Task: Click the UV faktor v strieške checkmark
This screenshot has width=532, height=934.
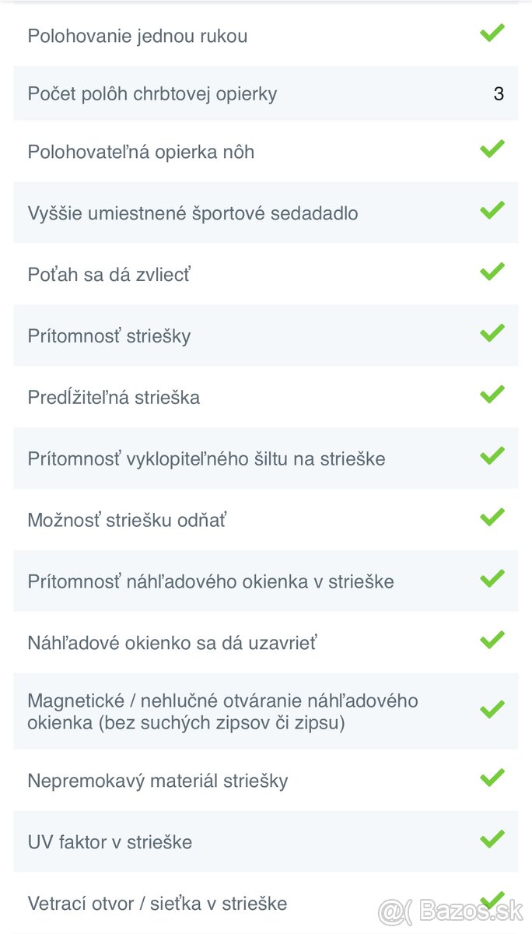Action: coord(492,839)
